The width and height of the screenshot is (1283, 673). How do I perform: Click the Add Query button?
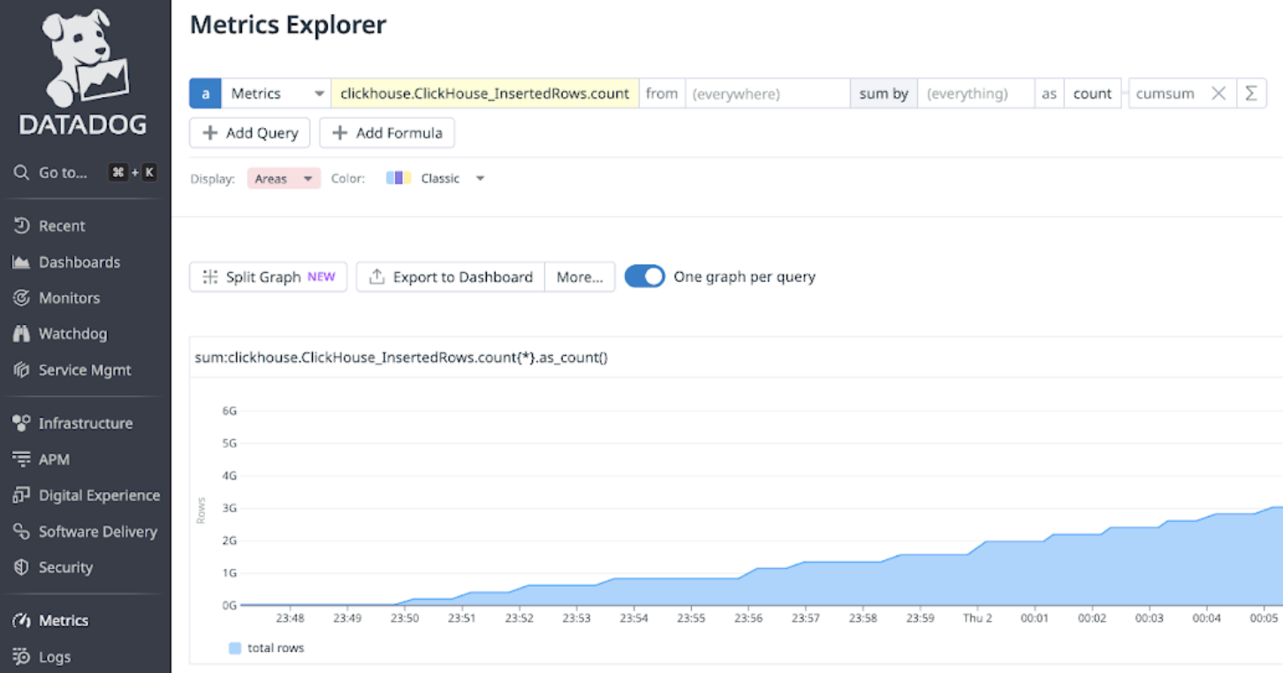pyautogui.click(x=249, y=132)
